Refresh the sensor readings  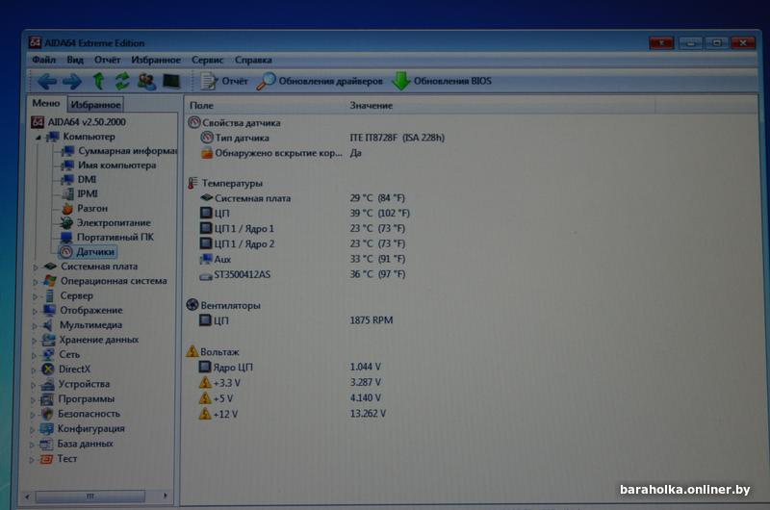[122, 81]
